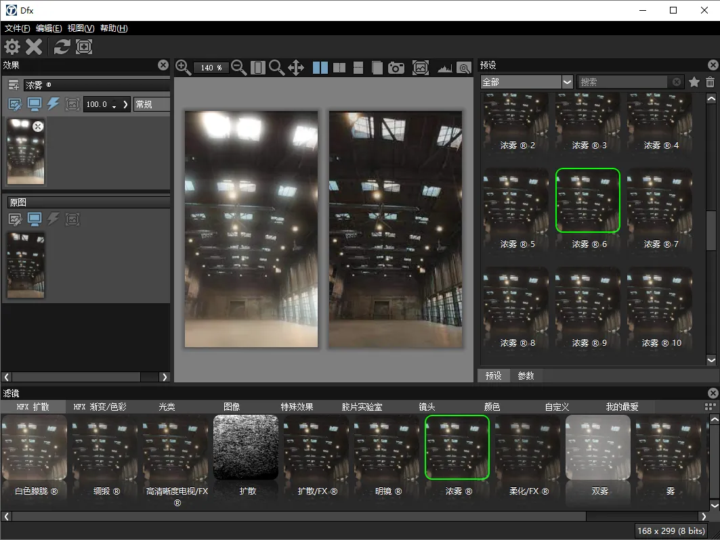Open the 文件(F) menu
The image size is (720, 540).
pyautogui.click(x=18, y=28)
